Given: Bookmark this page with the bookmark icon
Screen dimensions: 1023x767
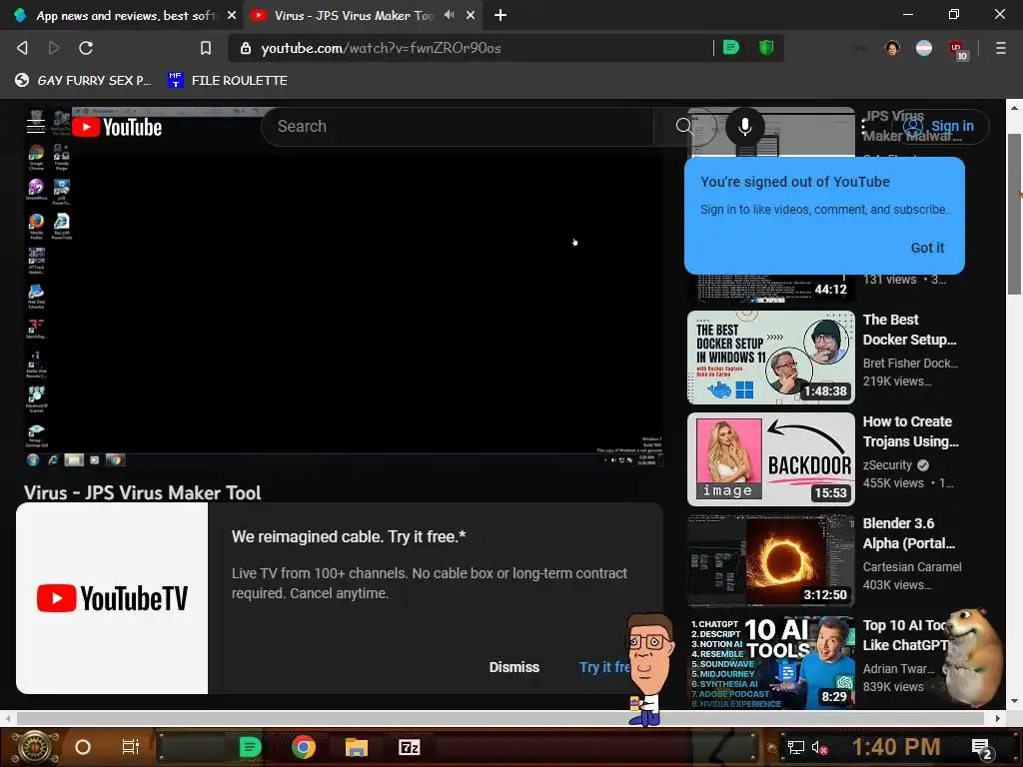Looking at the screenshot, I should tap(206, 48).
